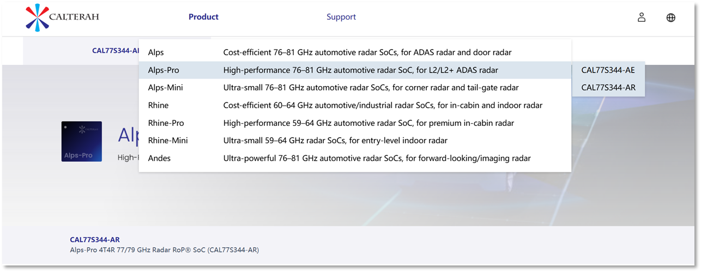This screenshot has width=701, height=272.
Task: Select Alps in product dropdown
Action: tap(355, 52)
